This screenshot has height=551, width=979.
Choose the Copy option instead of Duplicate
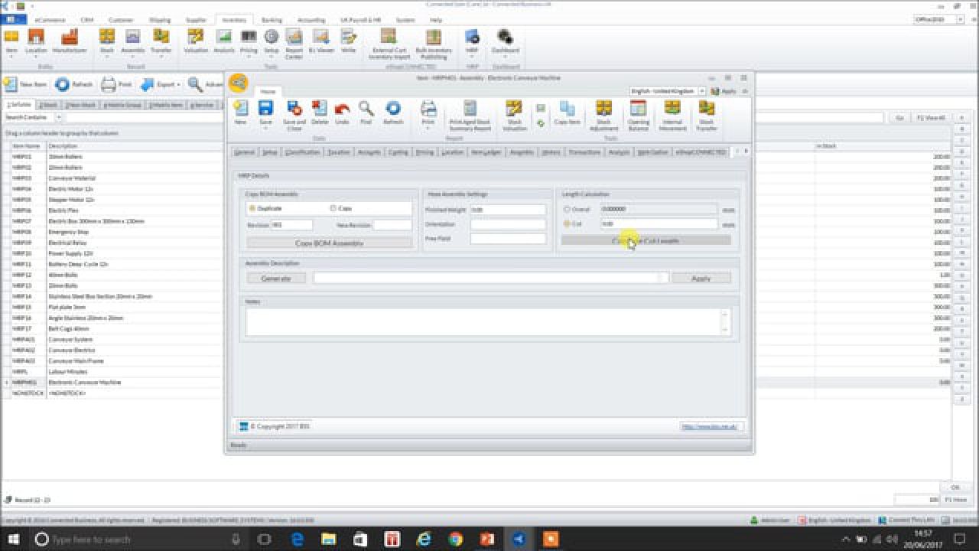333,208
